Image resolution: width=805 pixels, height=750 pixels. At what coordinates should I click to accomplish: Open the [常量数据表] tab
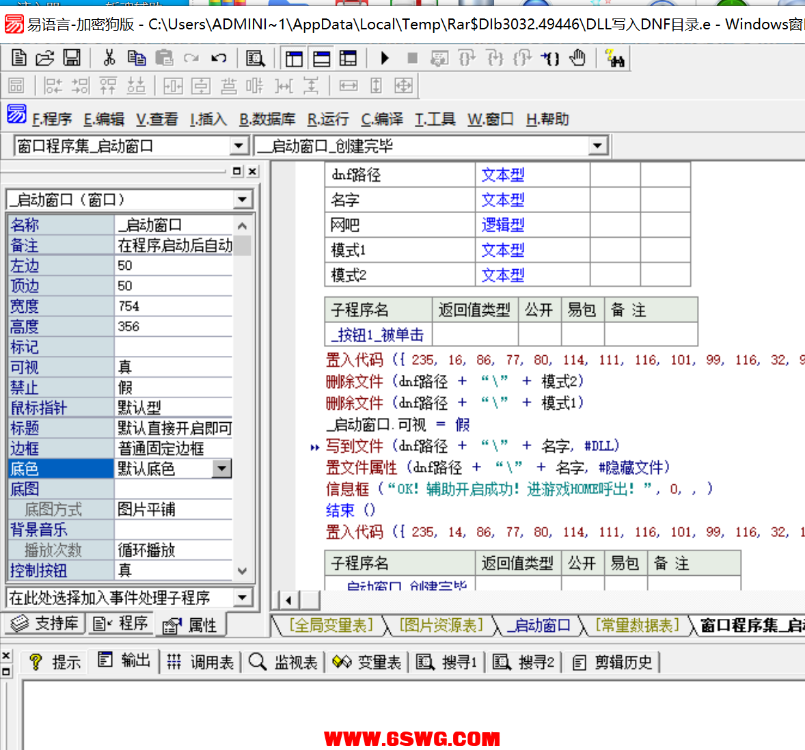(637, 626)
